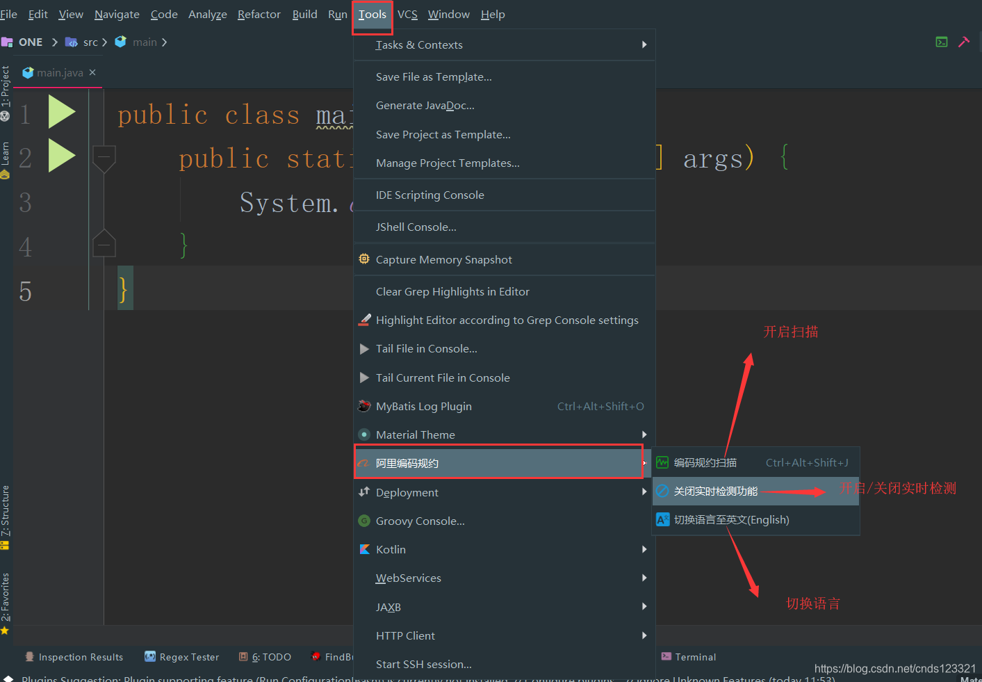
Task: Run 编码规约扫描 code scan
Action: (x=755, y=462)
